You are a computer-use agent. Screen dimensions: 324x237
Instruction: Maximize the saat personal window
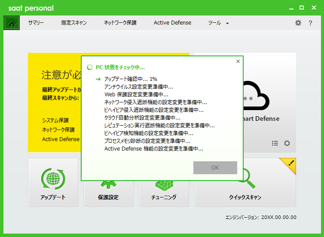click(302, 8)
